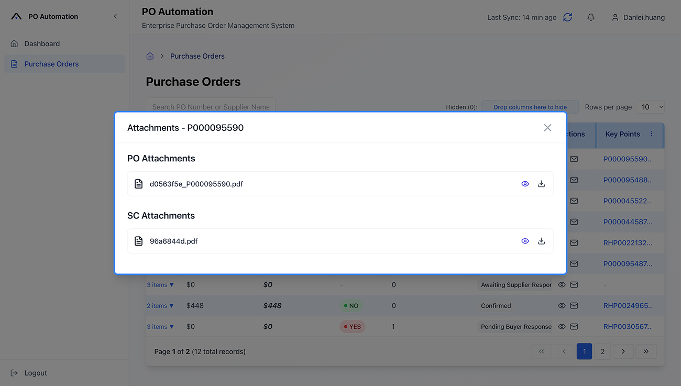This screenshot has width=681, height=386.
Task: Download the d0563f5e_P000095590.pdf attachment
Action: click(541, 184)
